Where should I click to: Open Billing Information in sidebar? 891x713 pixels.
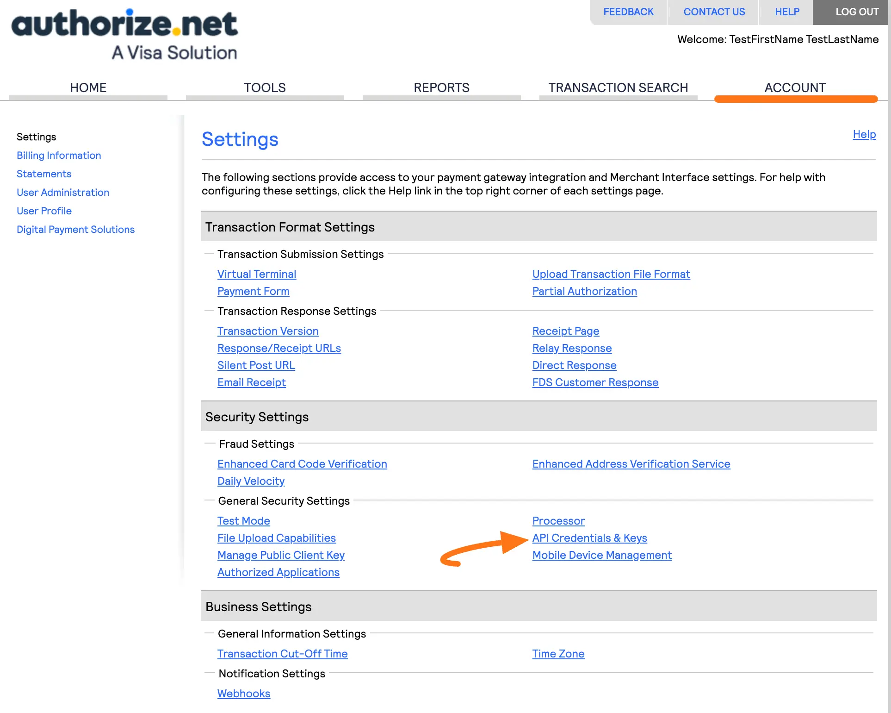click(59, 156)
